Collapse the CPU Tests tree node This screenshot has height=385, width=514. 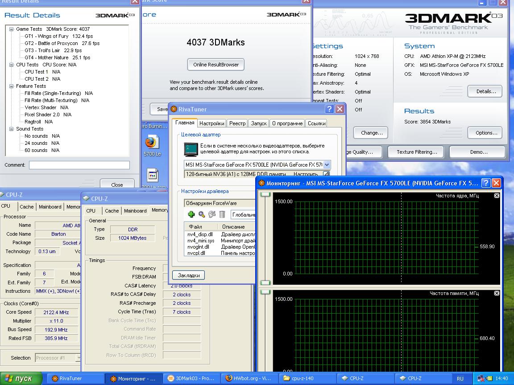coord(12,65)
